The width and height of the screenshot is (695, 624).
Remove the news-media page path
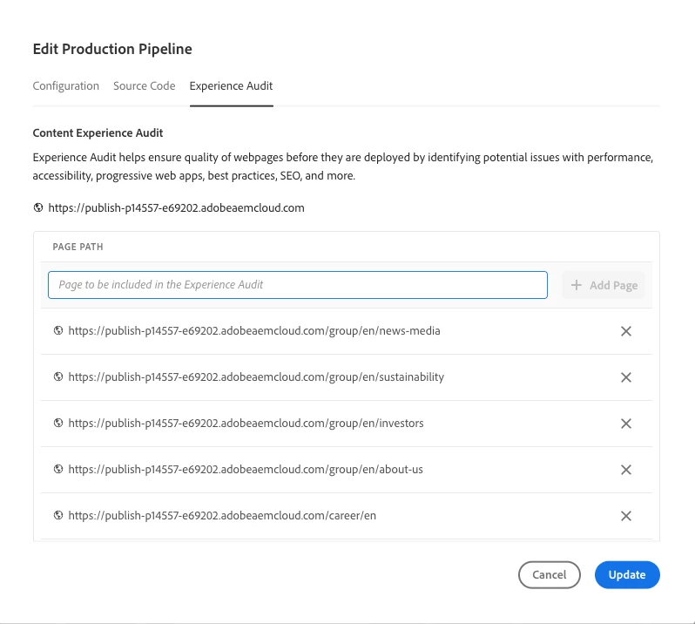625,331
